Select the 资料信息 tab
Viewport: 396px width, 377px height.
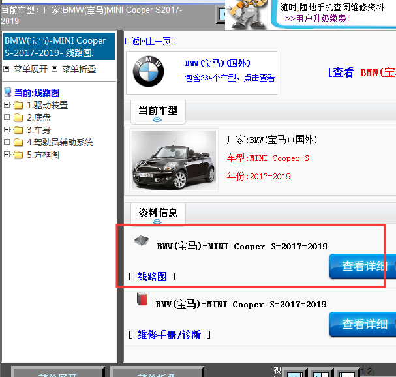157,213
